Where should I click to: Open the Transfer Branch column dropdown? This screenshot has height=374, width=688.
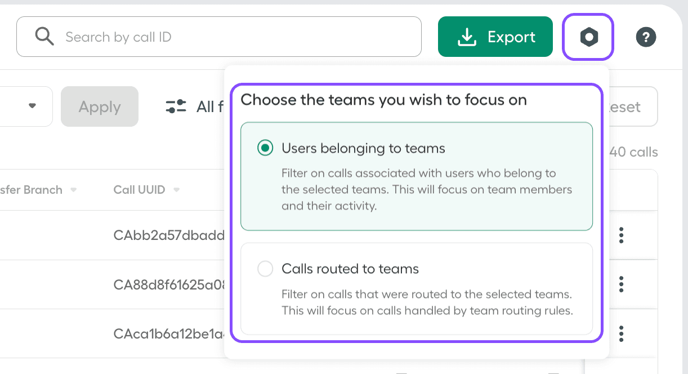click(74, 190)
